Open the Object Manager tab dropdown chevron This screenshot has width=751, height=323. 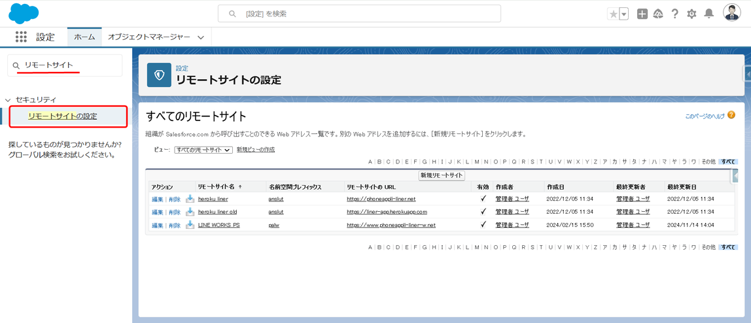click(x=201, y=37)
